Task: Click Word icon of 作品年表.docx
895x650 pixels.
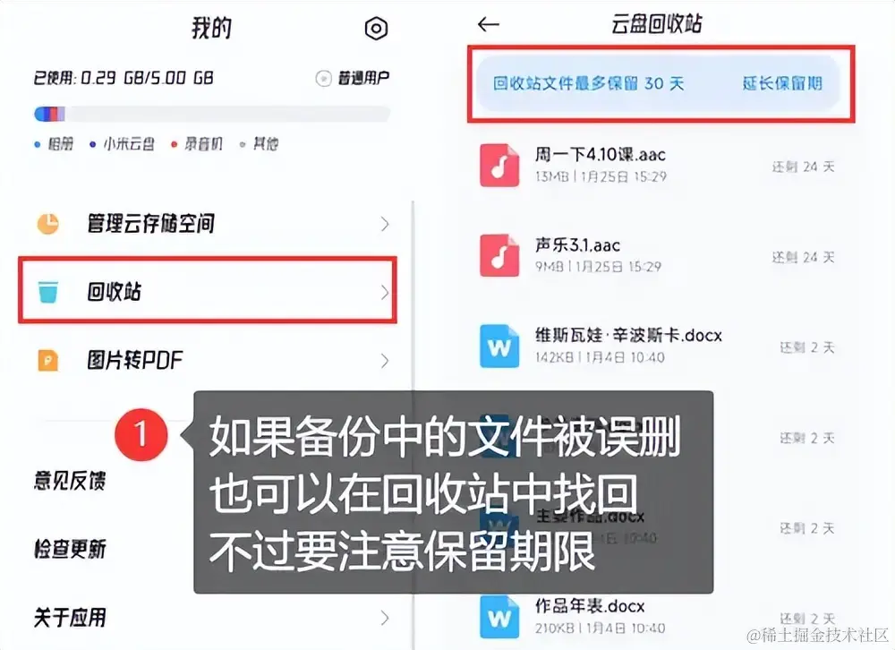Action: 499,618
